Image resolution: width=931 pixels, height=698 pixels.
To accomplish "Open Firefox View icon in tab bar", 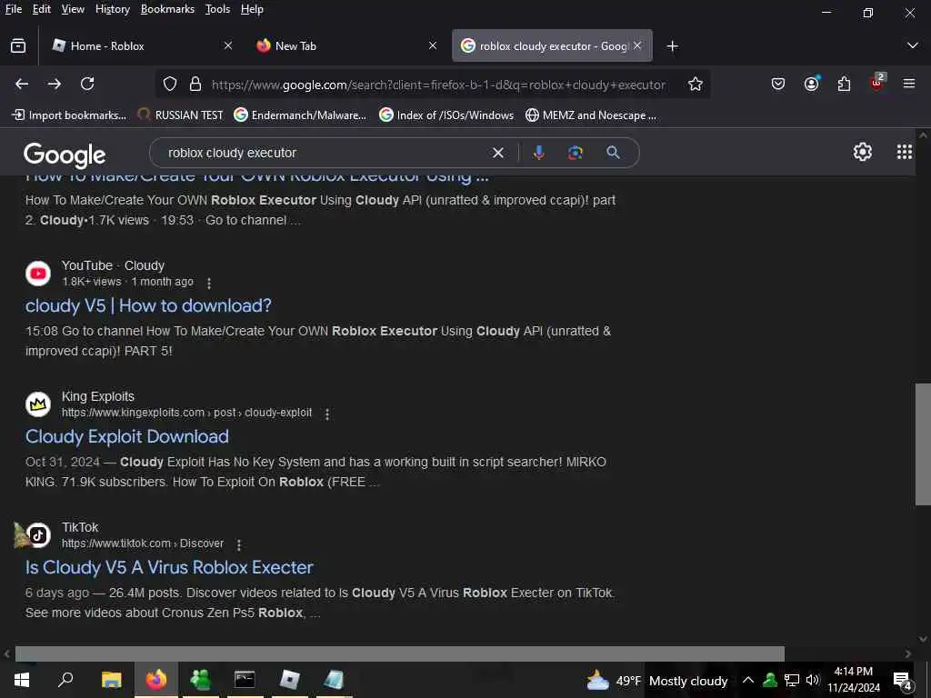I will 18,45.
